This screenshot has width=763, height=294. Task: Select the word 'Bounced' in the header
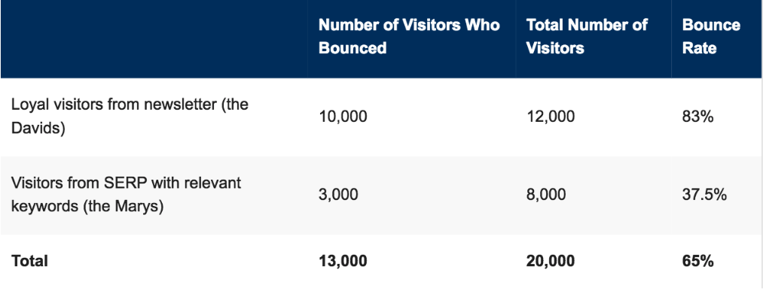(x=353, y=47)
